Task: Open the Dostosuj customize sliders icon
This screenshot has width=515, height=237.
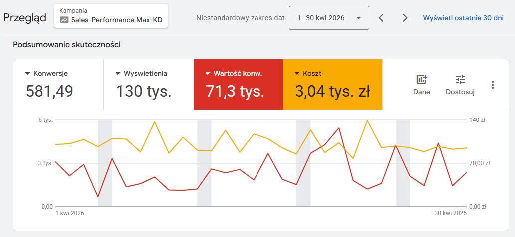Action: (x=460, y=79)
